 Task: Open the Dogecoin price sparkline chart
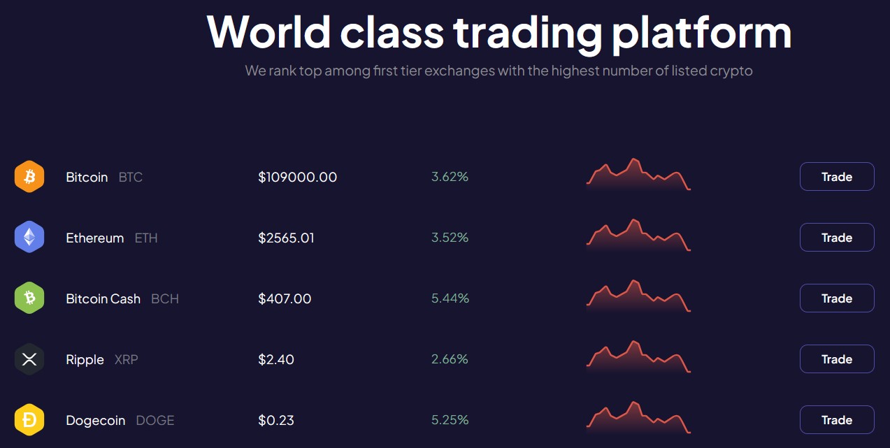[x=638, y=418]
